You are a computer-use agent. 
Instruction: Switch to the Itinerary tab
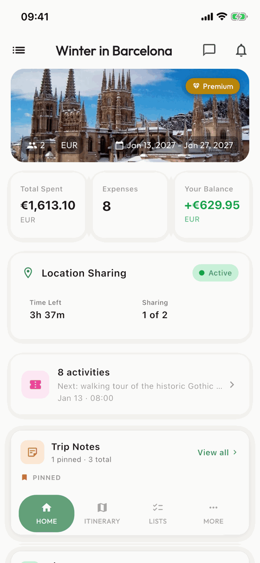[x=102, y=513]
